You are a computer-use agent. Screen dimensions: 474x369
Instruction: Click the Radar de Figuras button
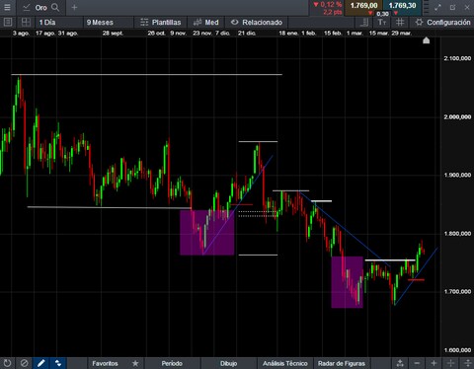[342, 363]
